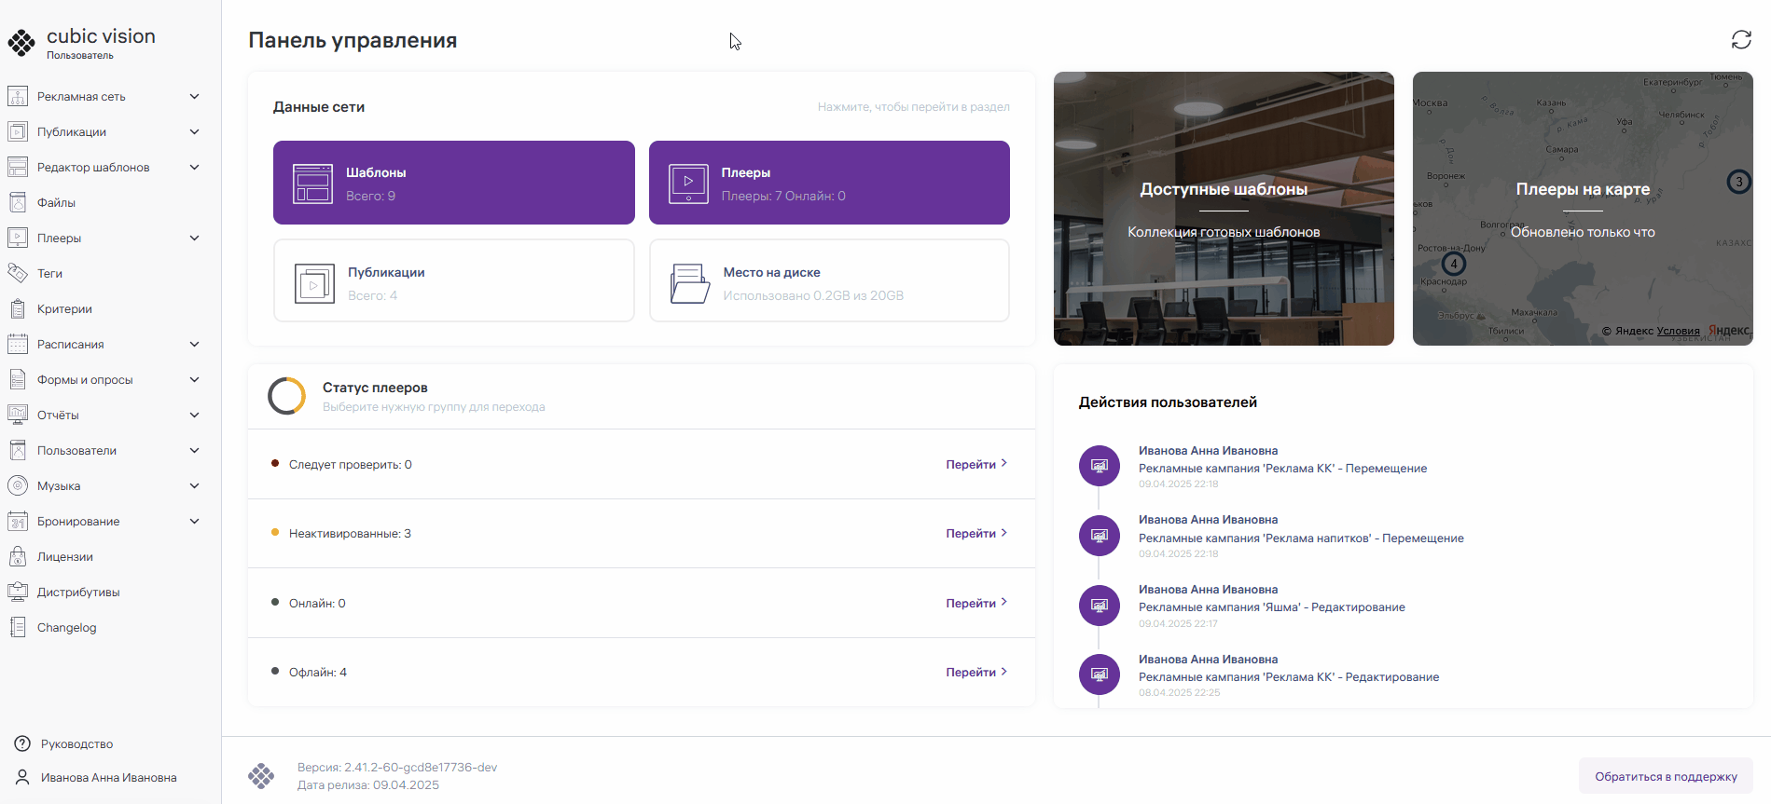This screenshot has width=1771, height=804.
Task: Click the refresh icon at top right
Action: pos(1740,40)
